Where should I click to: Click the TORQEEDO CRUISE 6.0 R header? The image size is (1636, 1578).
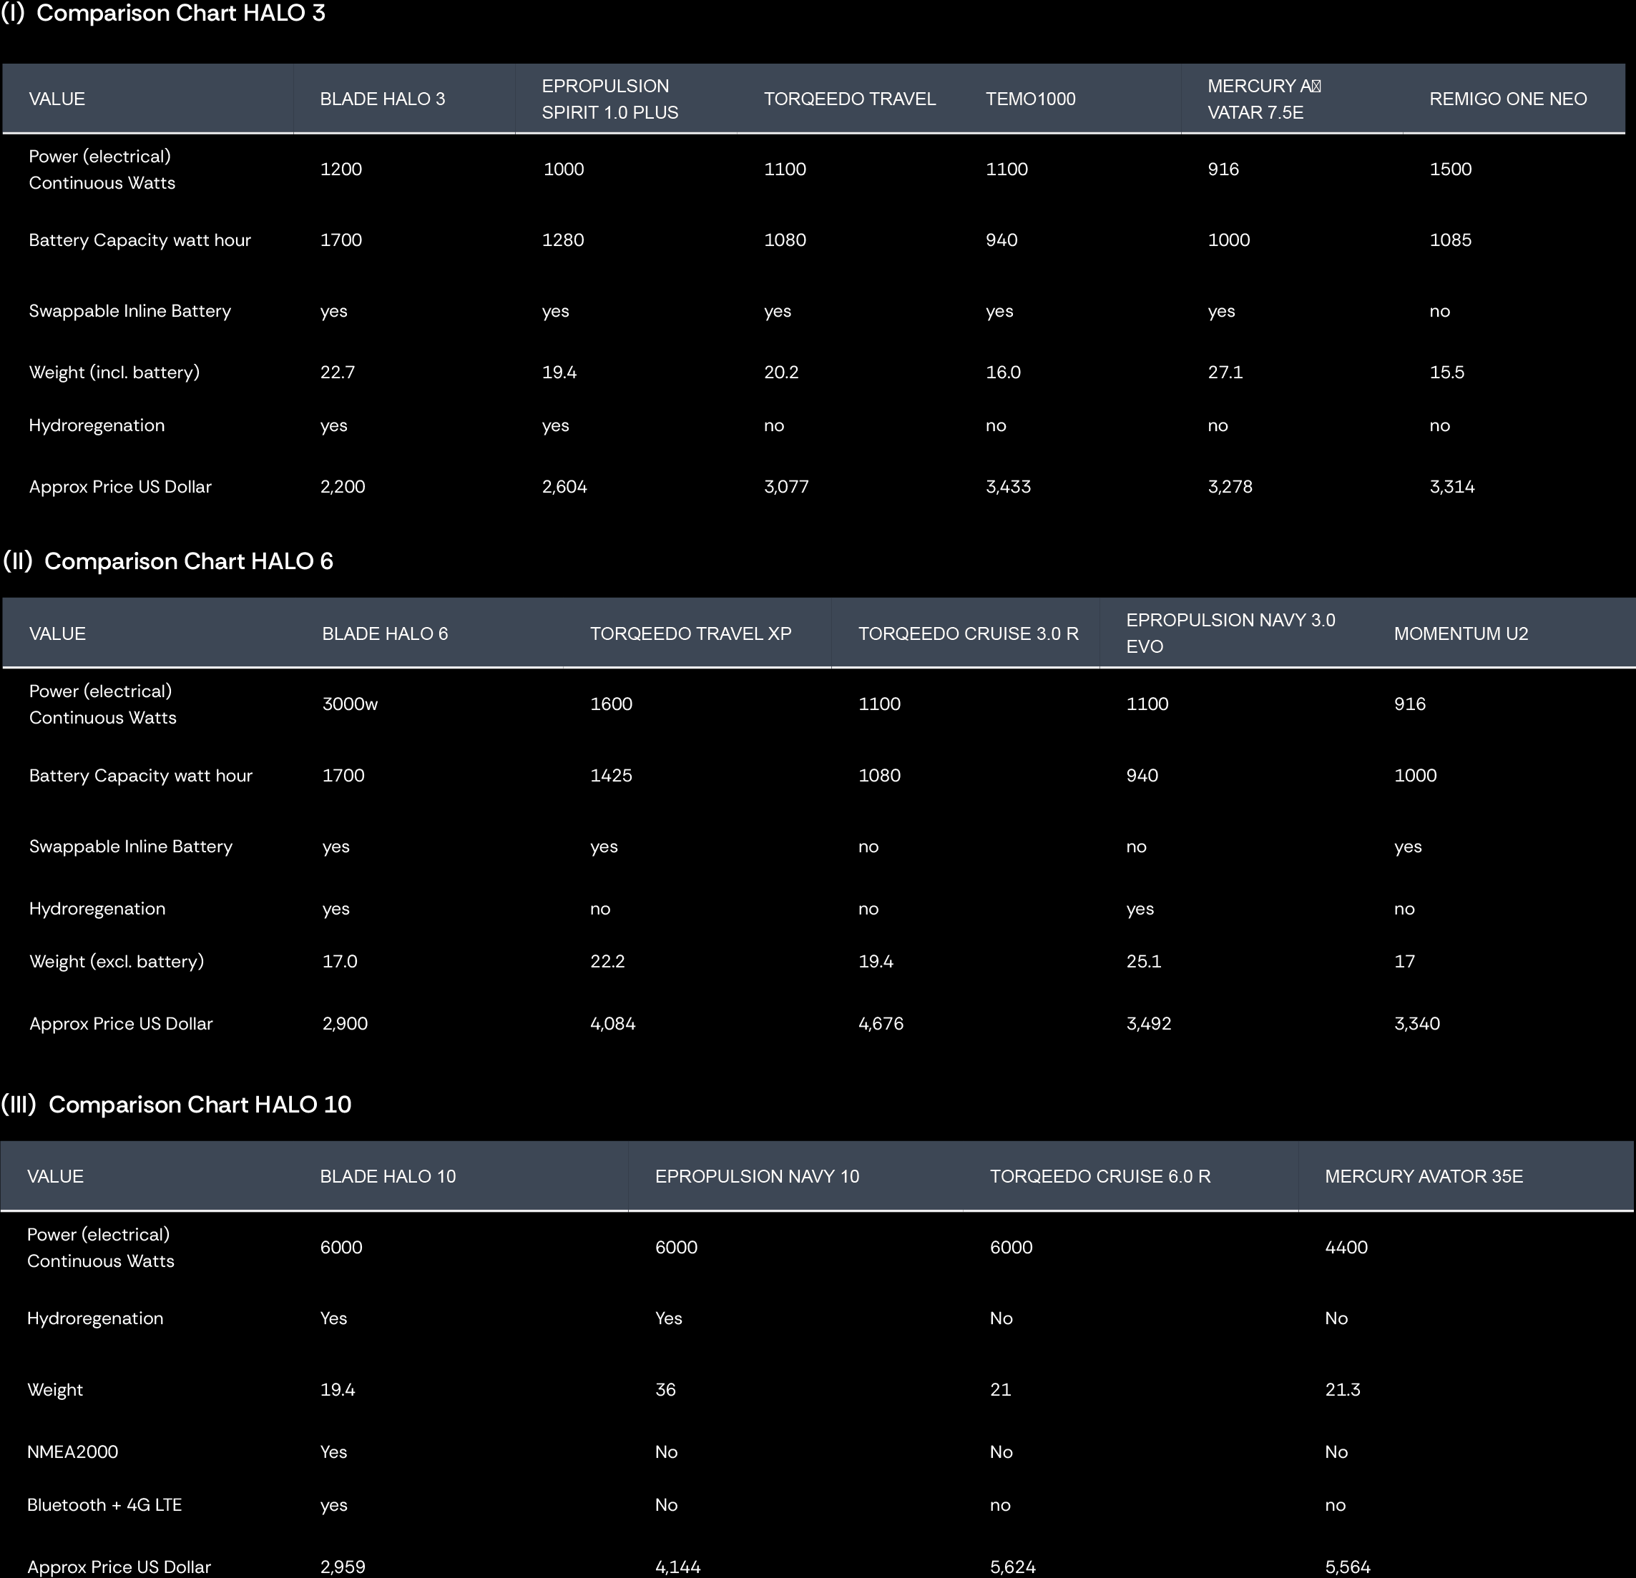(1099, 1175)
